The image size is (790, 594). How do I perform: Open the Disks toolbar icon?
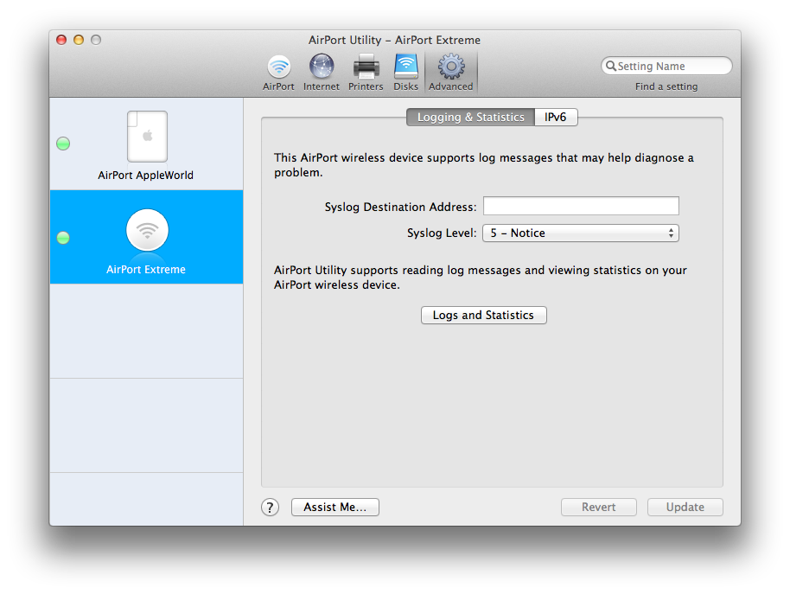tap(406, 67)
